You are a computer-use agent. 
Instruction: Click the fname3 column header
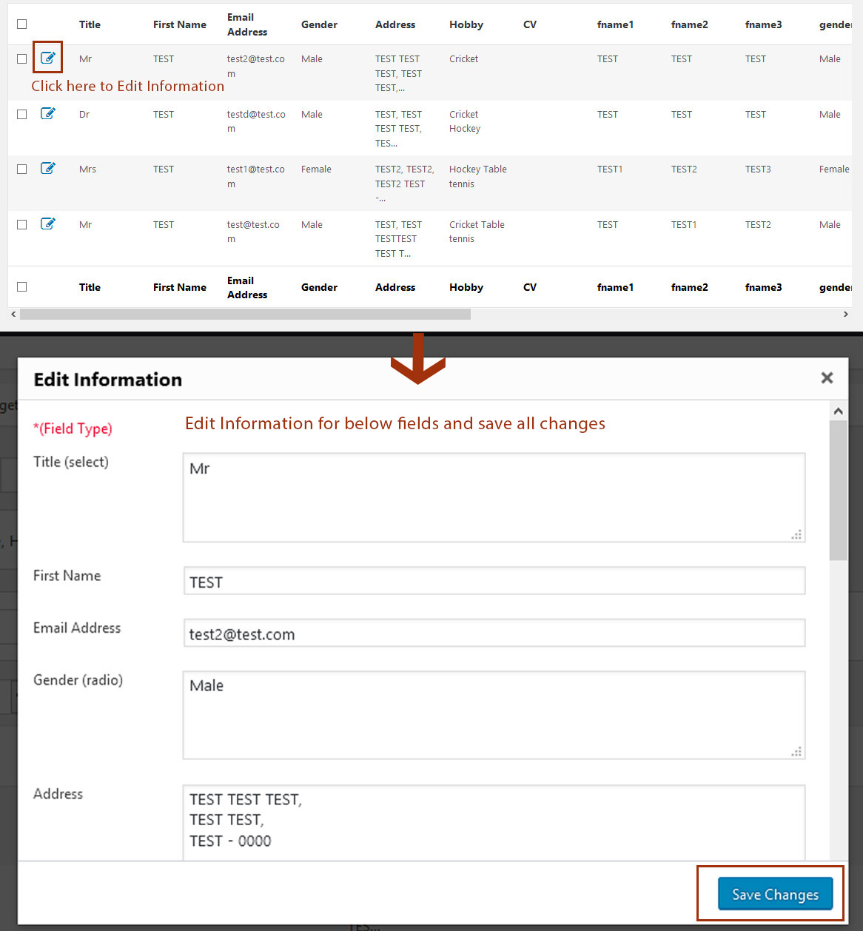(x=763, y=24)
